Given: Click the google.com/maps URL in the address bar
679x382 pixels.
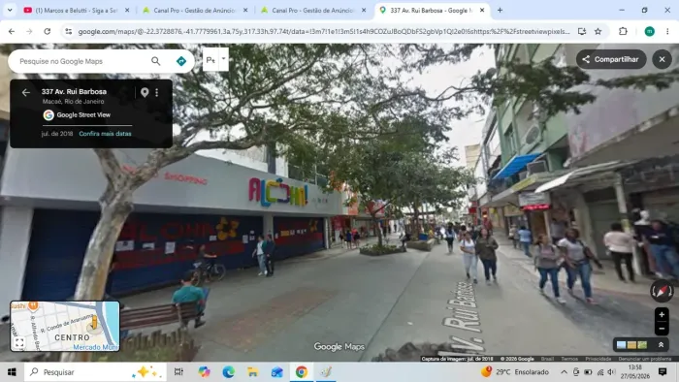Looking at the screenshot, I should click(324, 32).
